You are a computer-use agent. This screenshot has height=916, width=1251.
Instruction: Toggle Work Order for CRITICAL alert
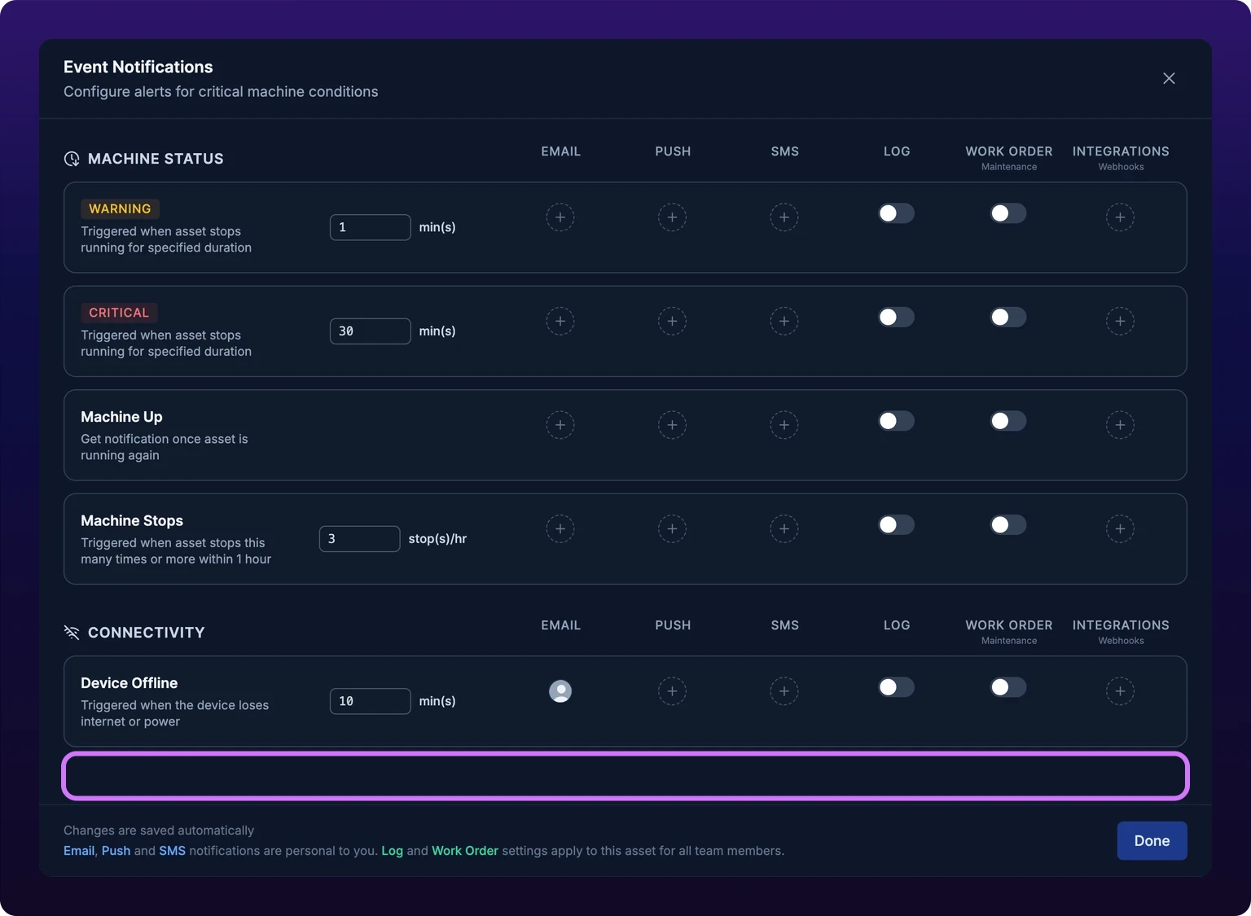[x=1008, y=317]
